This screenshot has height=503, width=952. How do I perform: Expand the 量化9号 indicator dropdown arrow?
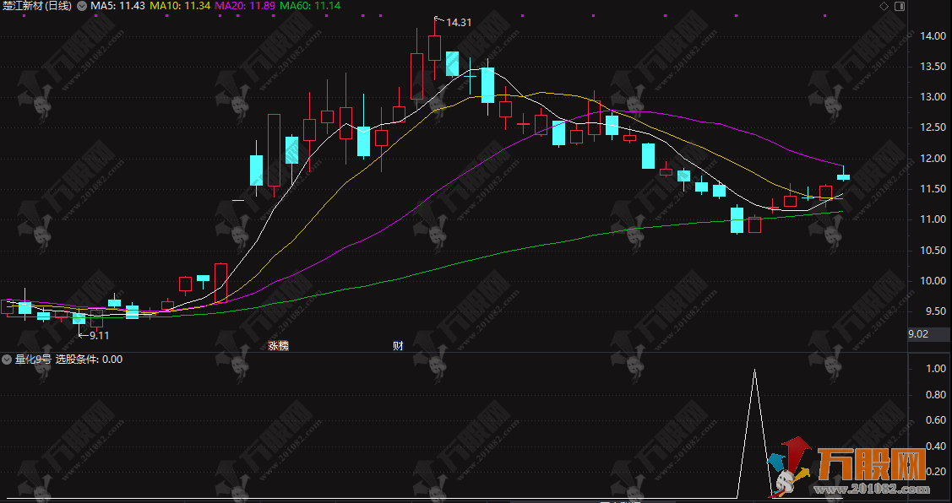7,360
